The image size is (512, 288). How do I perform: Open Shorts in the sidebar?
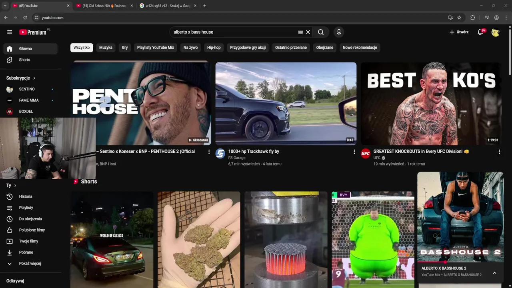click(x=30, y=60)
